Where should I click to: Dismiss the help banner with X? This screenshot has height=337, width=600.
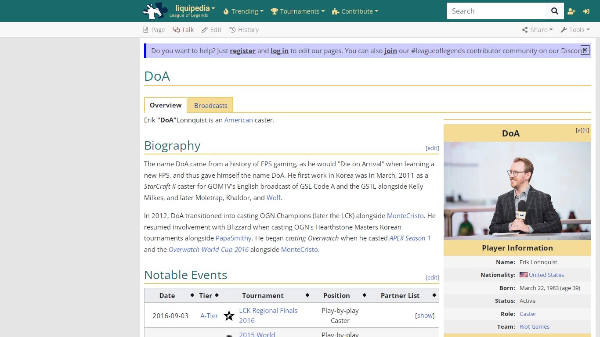click(585, 50)
